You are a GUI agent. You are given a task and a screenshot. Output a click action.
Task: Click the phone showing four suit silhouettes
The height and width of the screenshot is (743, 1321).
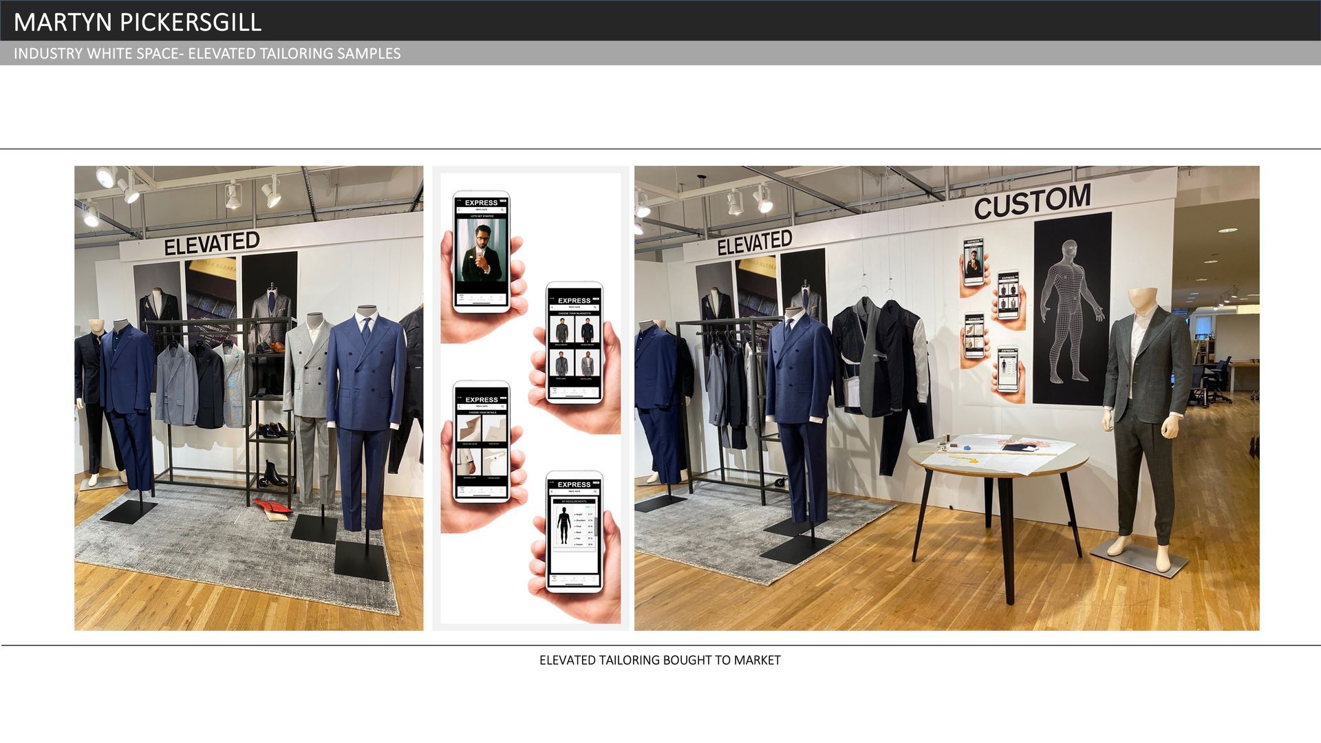pos(574,342)
